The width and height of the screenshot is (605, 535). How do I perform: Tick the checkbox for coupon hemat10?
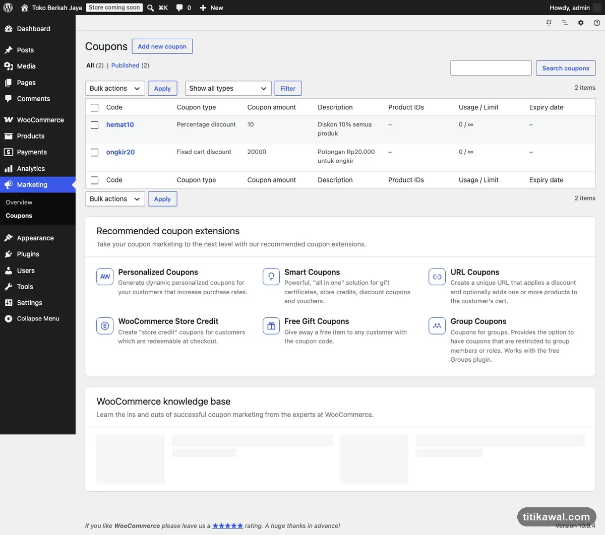pos(94,125)
